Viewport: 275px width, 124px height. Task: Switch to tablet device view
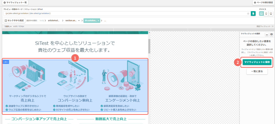271,13
